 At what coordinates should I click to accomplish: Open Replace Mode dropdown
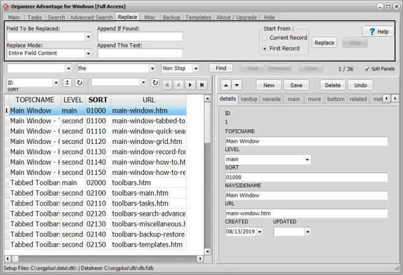pyautogui.click(x=88, y=54)
